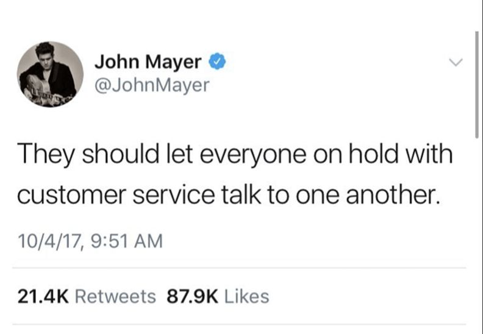Click the tweet line starting 'customer service'

tap(228, 195)
